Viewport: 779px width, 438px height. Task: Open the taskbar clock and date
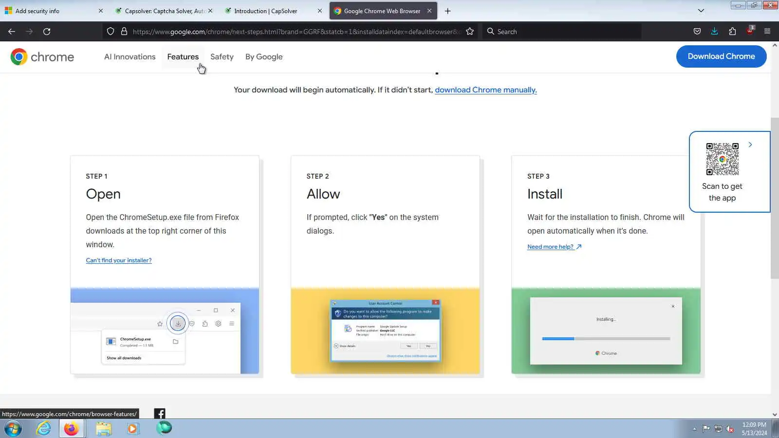[754, 429]
